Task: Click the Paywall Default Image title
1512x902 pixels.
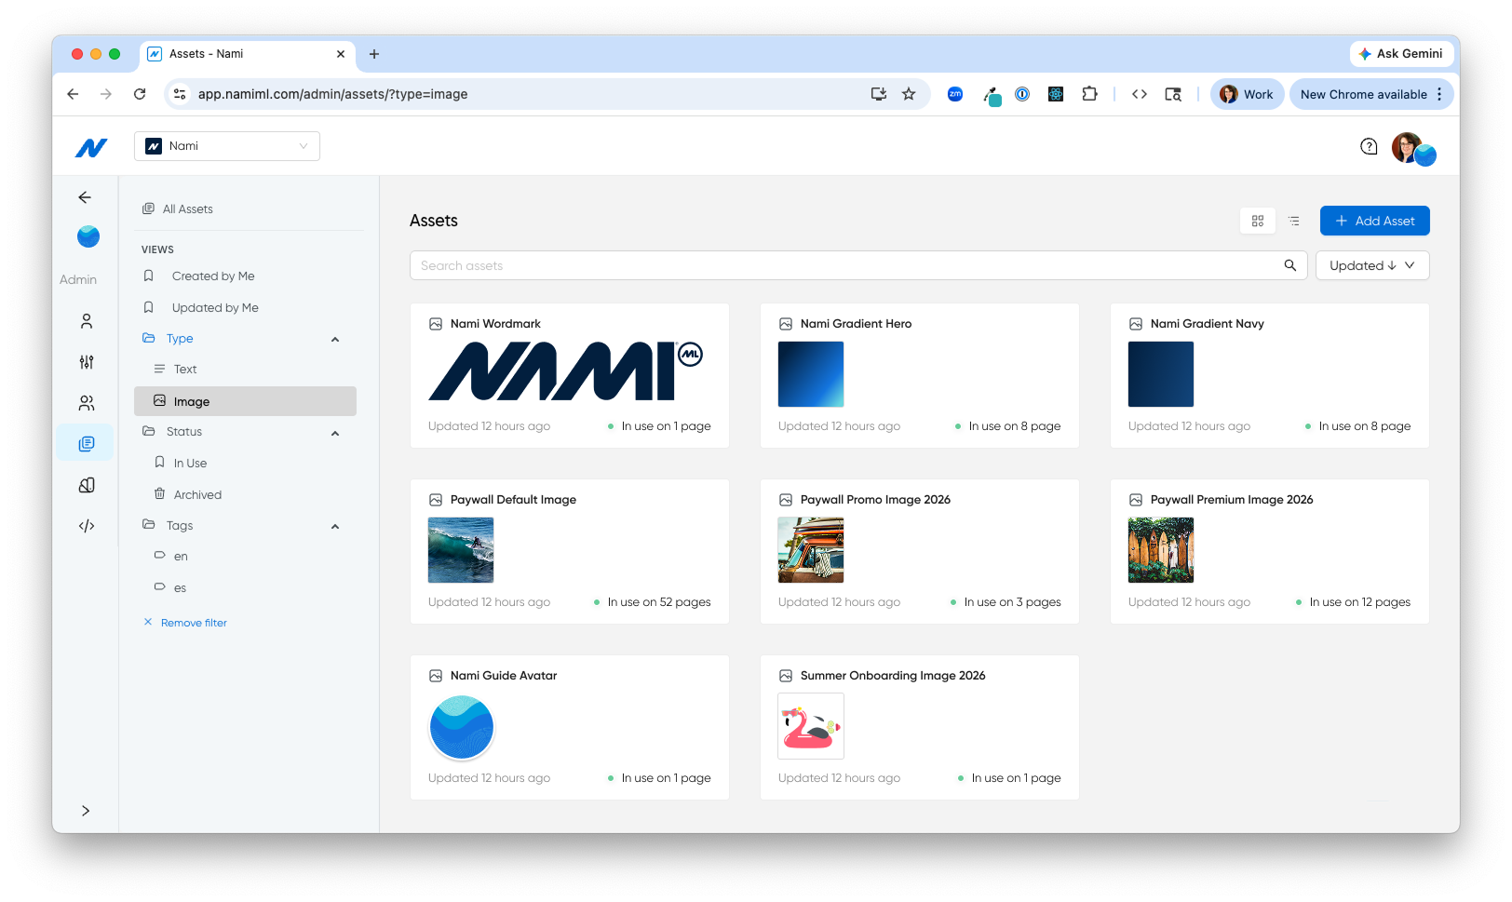Action: 513,500
